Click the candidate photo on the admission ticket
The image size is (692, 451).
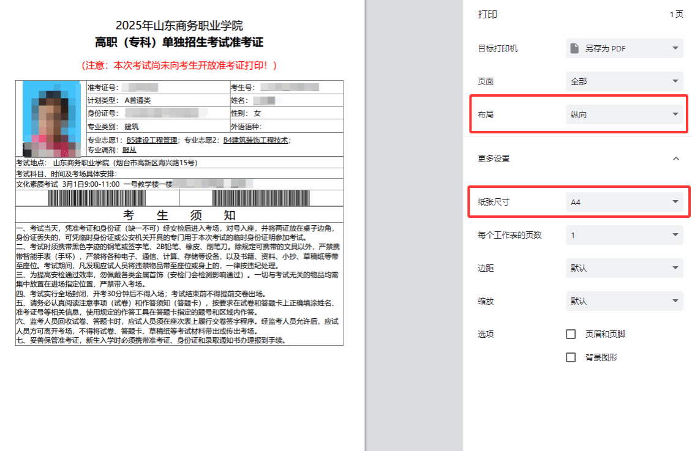coord(51,119)
